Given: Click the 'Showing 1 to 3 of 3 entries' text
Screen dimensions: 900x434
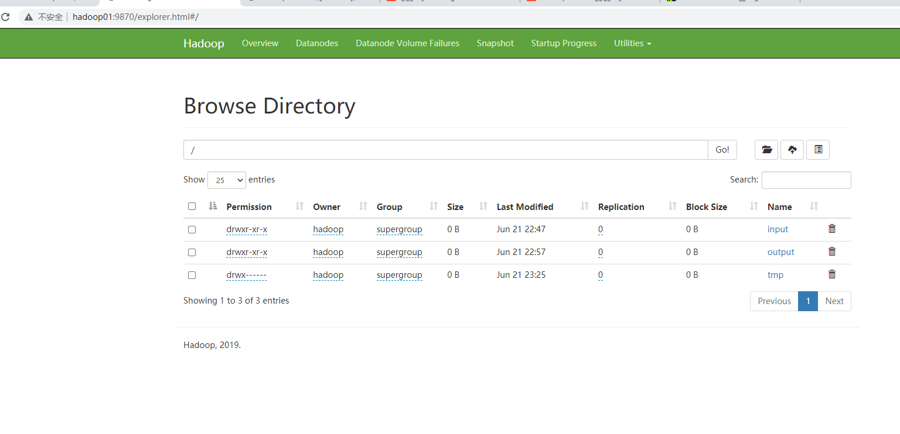Looking at the screenshot, I should (236, 301).
